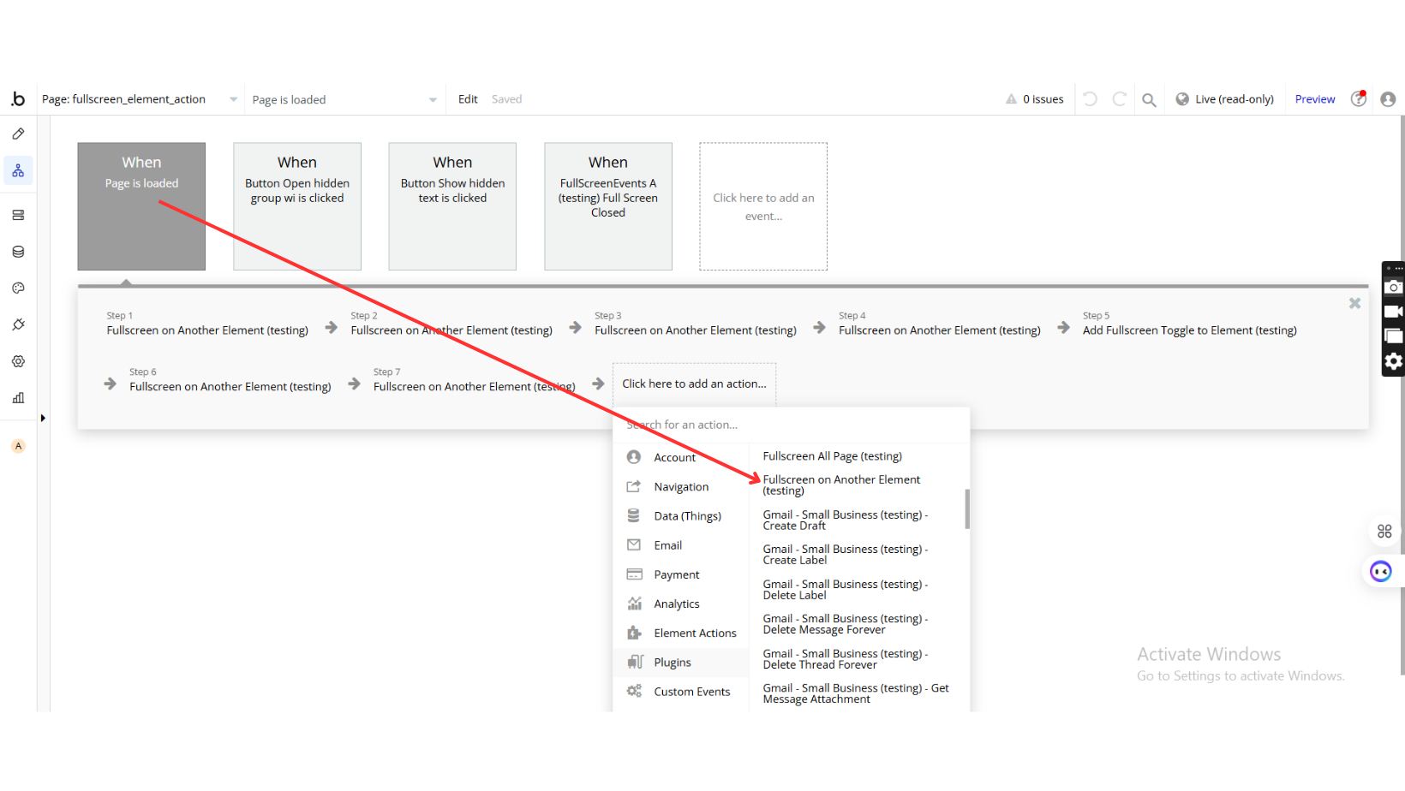Open the Data tab database icon
The image size is (1405, 791).
(18, 252)
